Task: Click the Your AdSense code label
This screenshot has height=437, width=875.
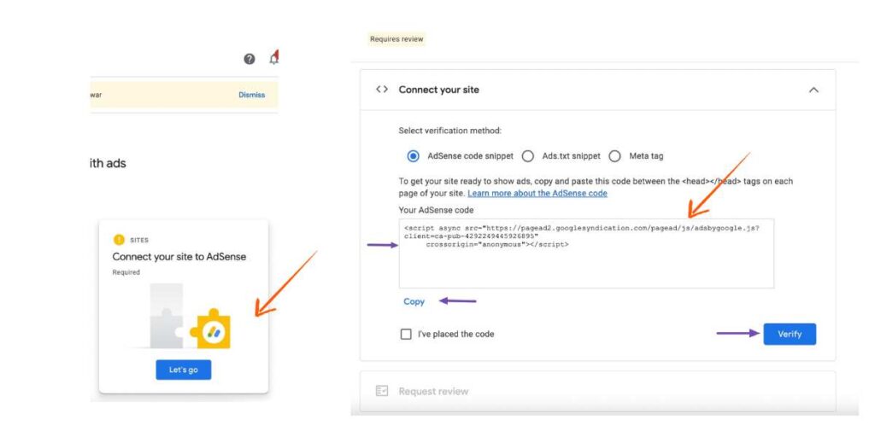Action: (x=436, y=210)
